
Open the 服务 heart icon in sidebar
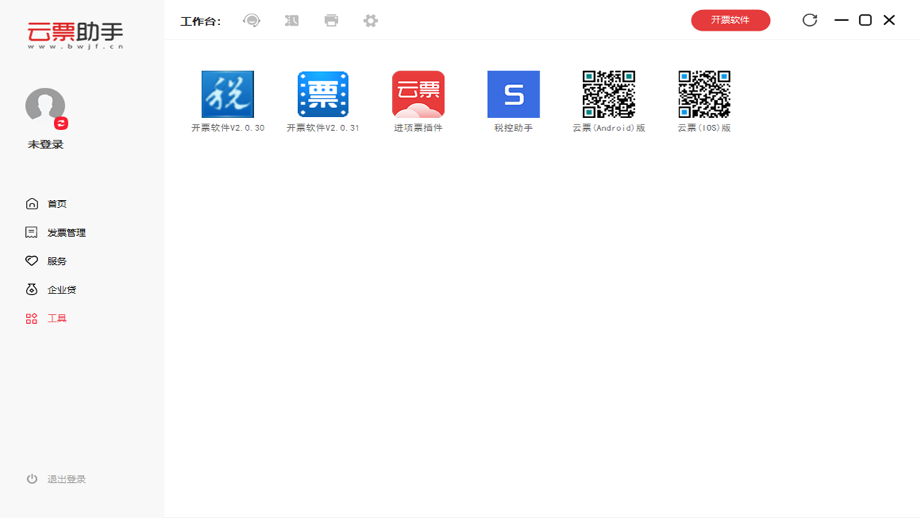[30, 261]
